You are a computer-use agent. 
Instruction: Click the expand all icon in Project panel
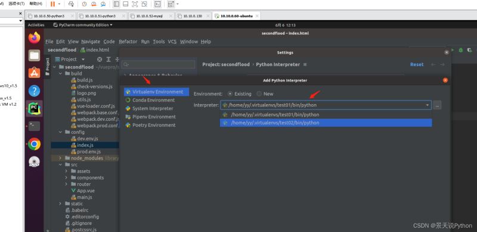[109, 59]
